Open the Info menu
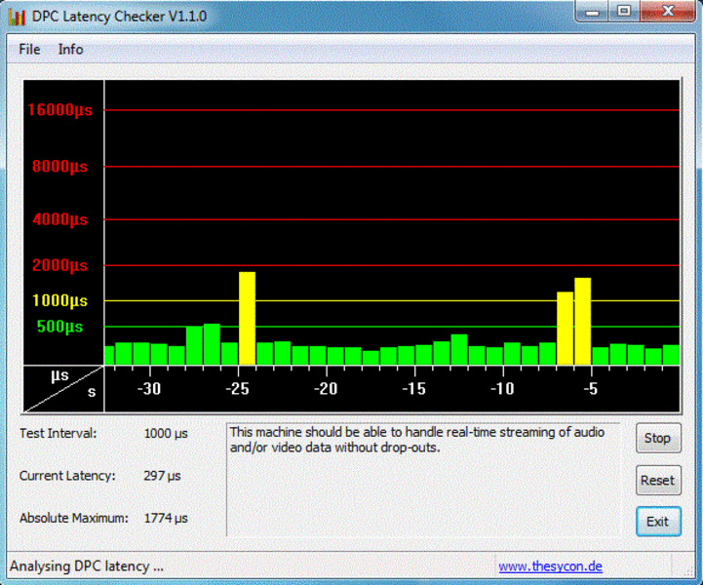 pyautogui.click(x=70, y=49)
